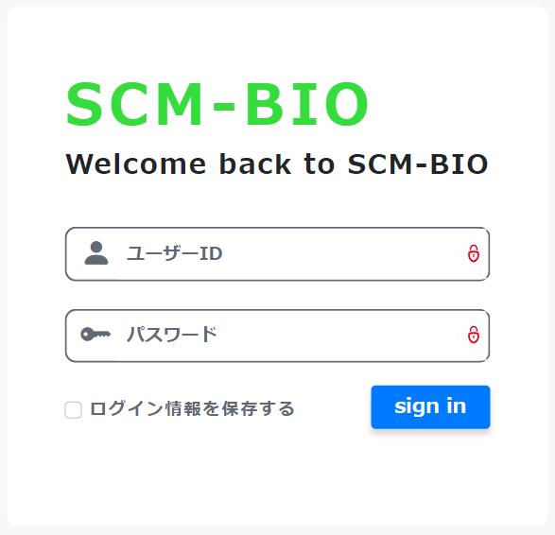The height and width of the screenshot is (535, 555).
Task: Select the パスワード placeholder text
Action: [172, 335]
